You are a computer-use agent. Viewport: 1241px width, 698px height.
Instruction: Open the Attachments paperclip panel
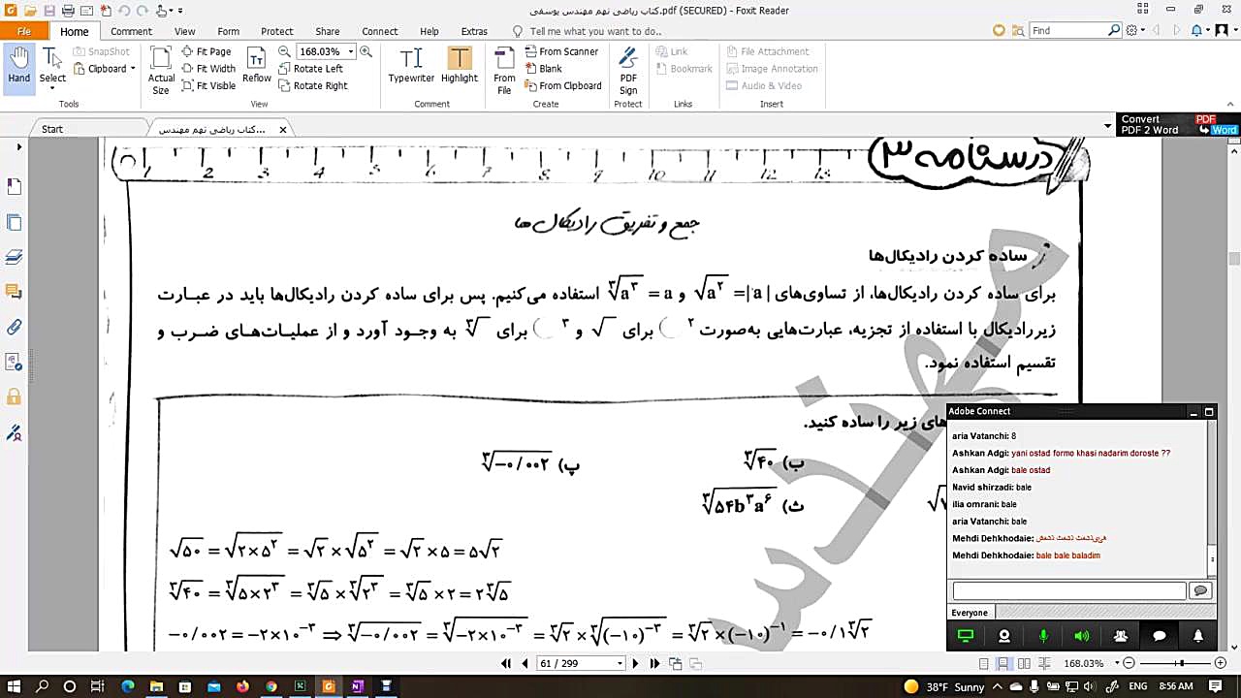pos(14,327)
